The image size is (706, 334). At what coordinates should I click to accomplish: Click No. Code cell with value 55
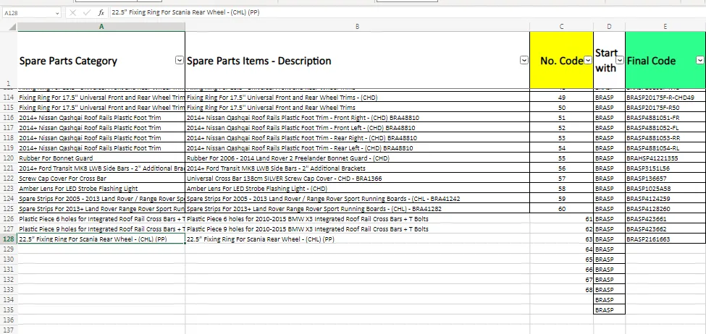(561, 158)
